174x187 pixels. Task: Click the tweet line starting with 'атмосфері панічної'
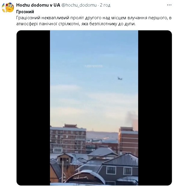(76, 24)
